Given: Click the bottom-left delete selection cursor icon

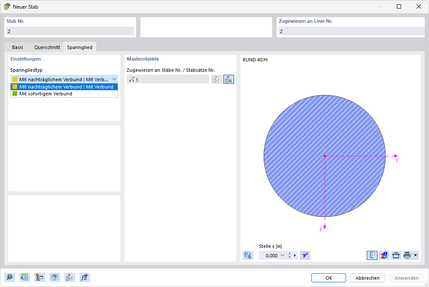Looking at the screenshot, I should click(70, 278).
